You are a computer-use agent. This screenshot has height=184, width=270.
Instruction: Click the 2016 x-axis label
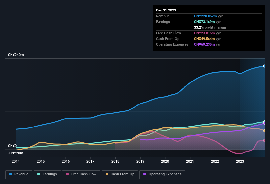point(66,161)
